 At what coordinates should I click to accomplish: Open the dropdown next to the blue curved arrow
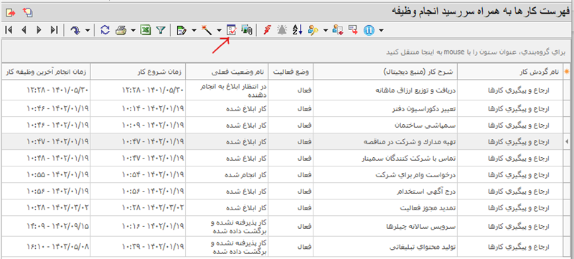click(x=88, y=30)
